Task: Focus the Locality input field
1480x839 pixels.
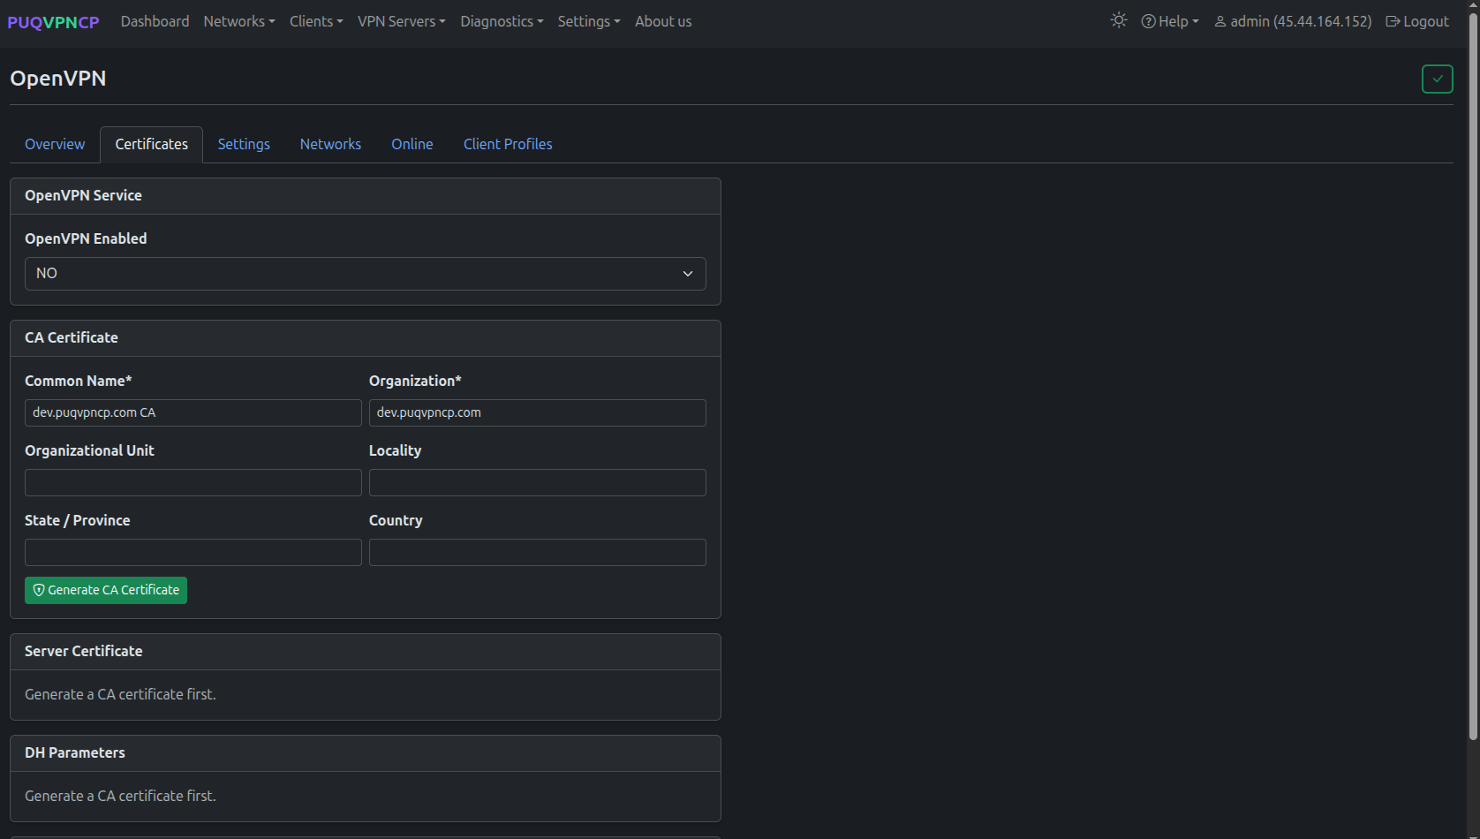Action: pyautogui.click(x=538, y=482)
